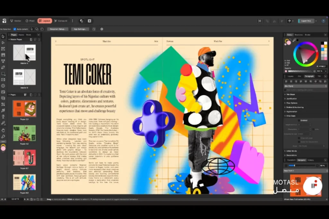
Task: Open preferences via the top gear icon
Action: click(102, 29)
